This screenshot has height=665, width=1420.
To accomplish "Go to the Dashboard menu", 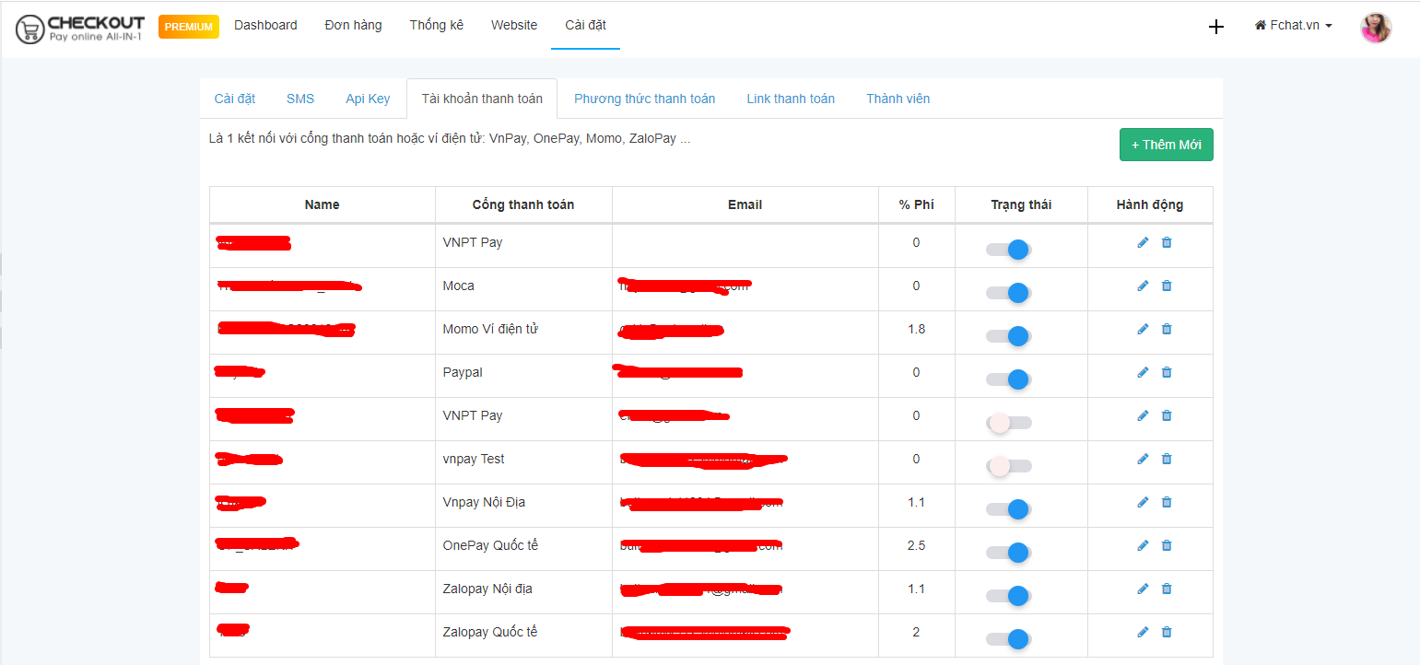I will (265, 26).
